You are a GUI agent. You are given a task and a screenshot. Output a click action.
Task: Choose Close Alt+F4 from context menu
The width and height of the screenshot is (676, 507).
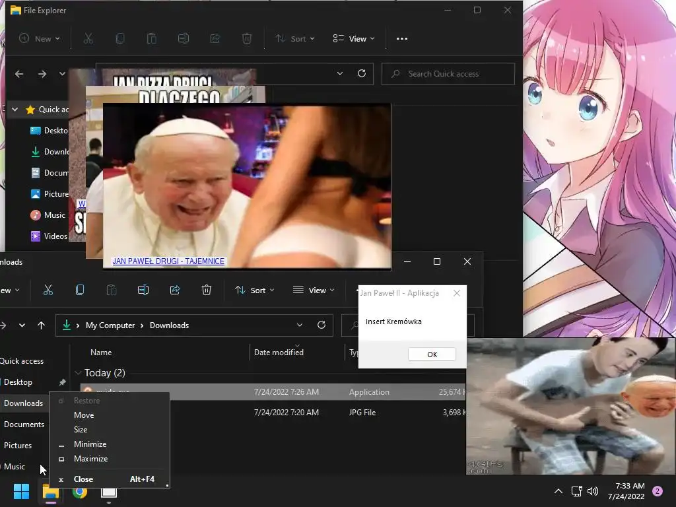pos(110,479)
